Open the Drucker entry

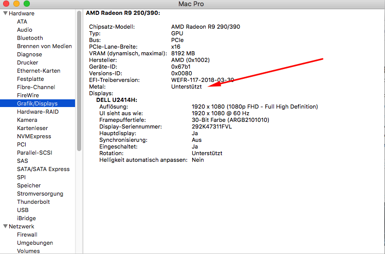pos(28,62)
